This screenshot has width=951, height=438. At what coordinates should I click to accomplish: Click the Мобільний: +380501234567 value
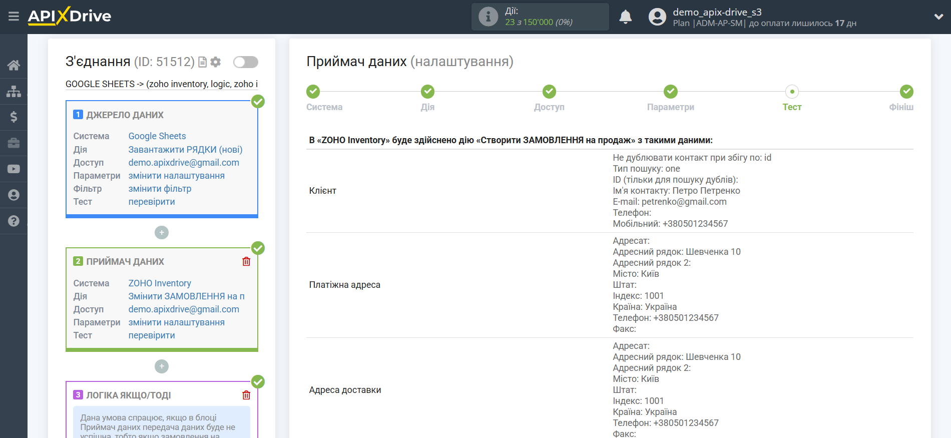click(x=670, y=224)
